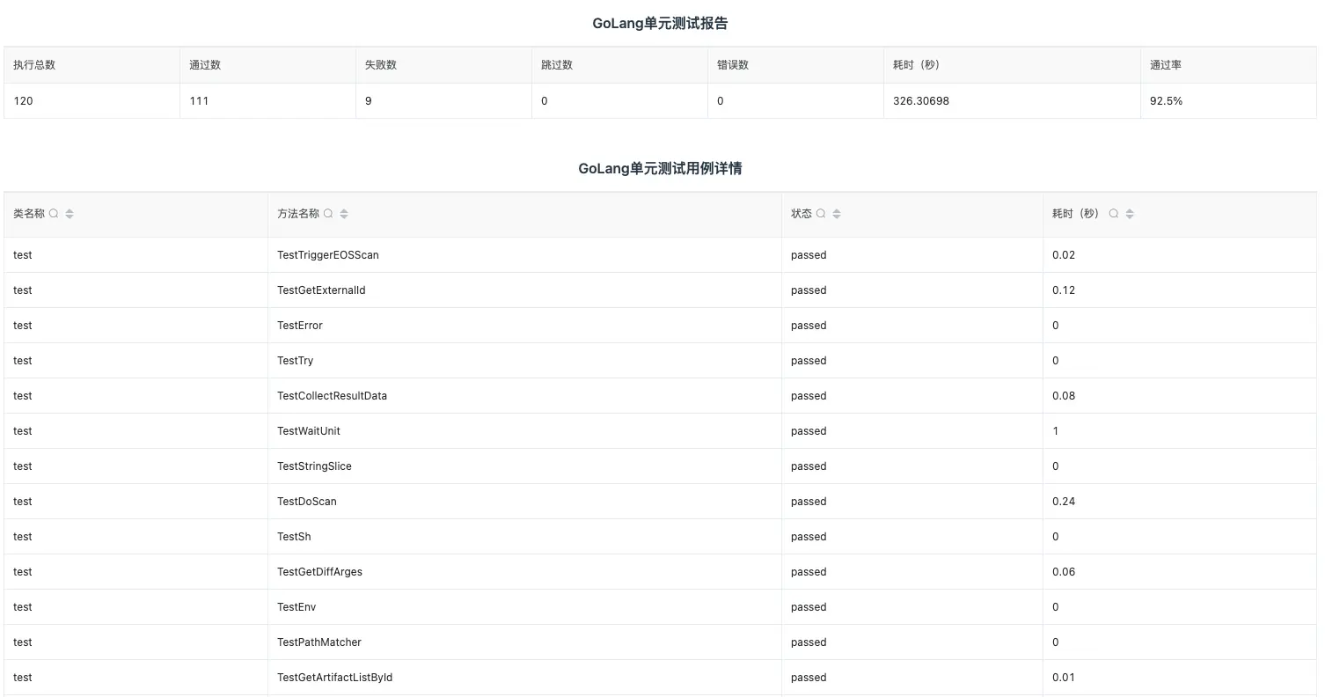Image resolution: width=1325 pixels, height=697 pixels.
Task: Sort table by 方法名称 column
Action: pos(344,214)
